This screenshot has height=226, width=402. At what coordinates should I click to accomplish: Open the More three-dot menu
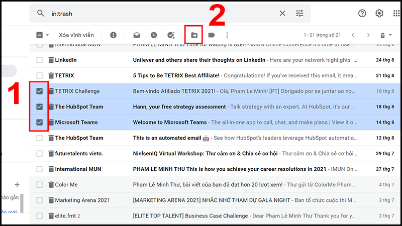coord(227,35)
